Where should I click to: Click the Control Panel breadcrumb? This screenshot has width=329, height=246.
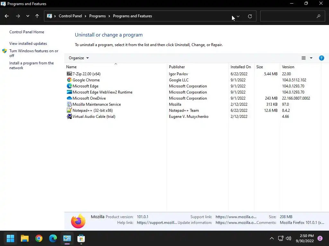[x=70, y=16]
